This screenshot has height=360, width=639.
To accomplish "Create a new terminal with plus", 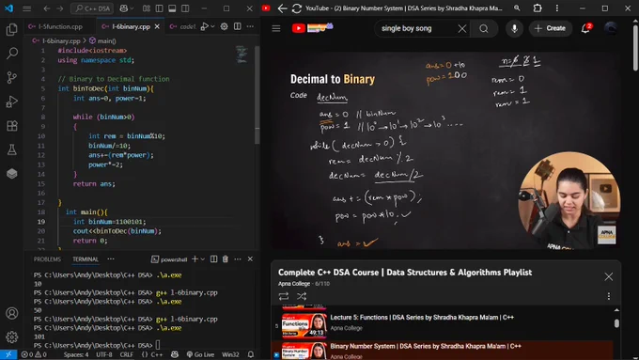I will coord(195,258).
